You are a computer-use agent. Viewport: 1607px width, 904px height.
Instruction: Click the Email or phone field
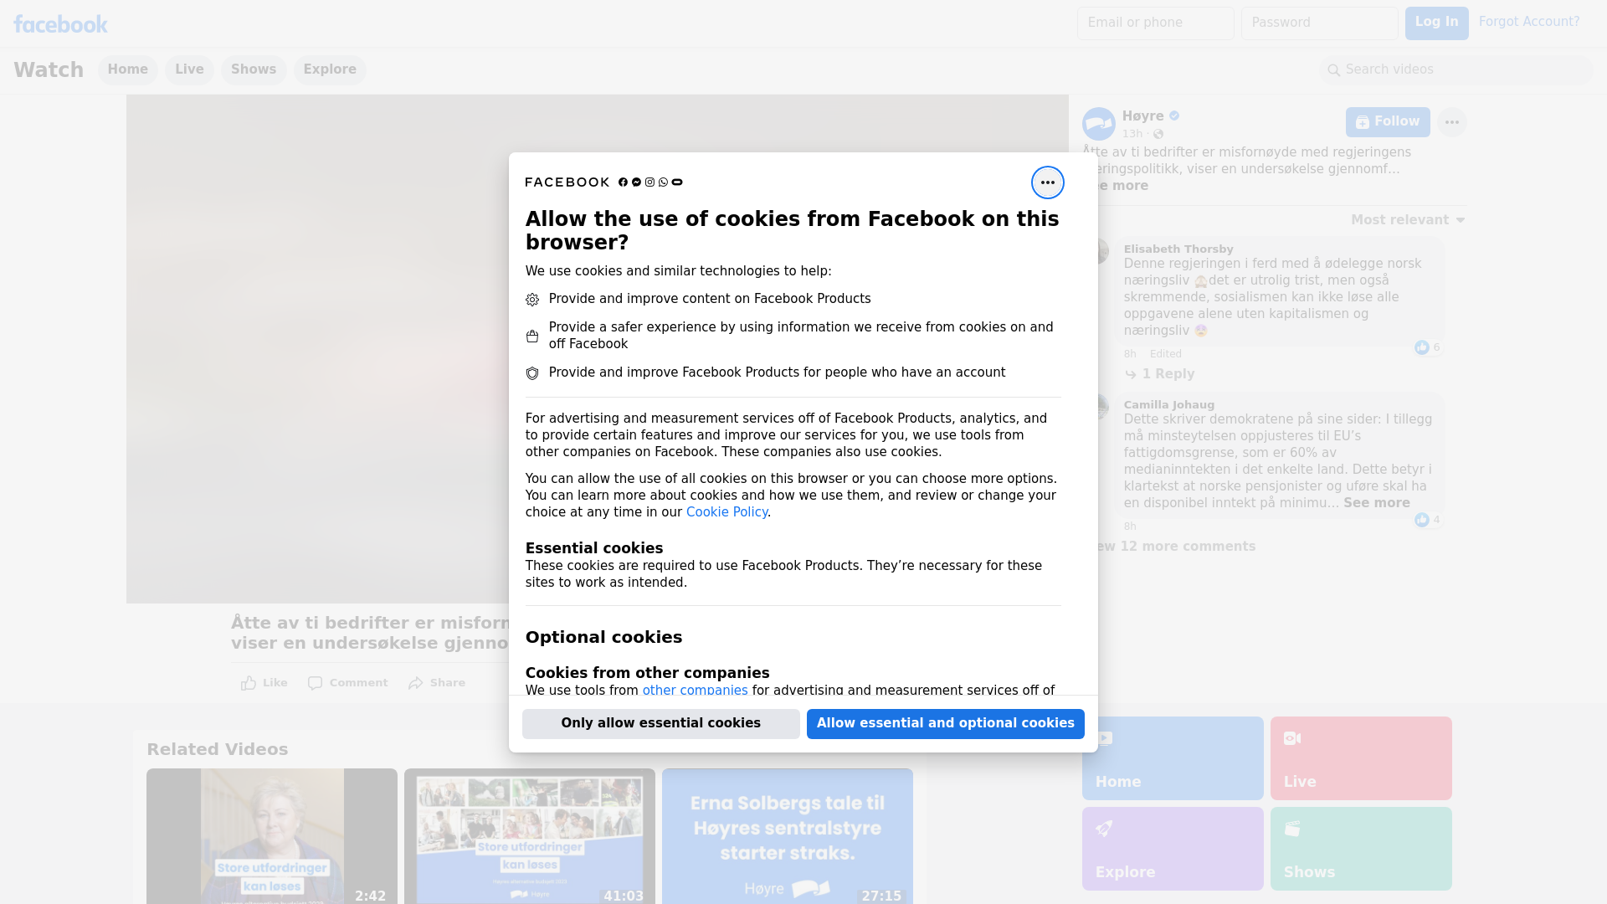pyautogui.click(x=1155, y=23)
